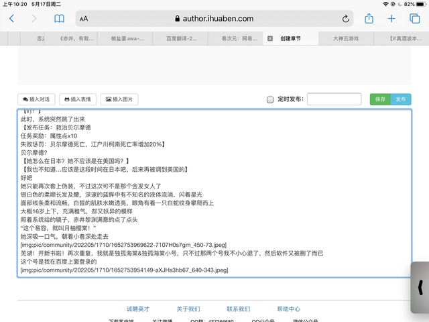Open the 关于我们 footer link
The height and width of the screenshot is (322, 429).
pos(188,309)
